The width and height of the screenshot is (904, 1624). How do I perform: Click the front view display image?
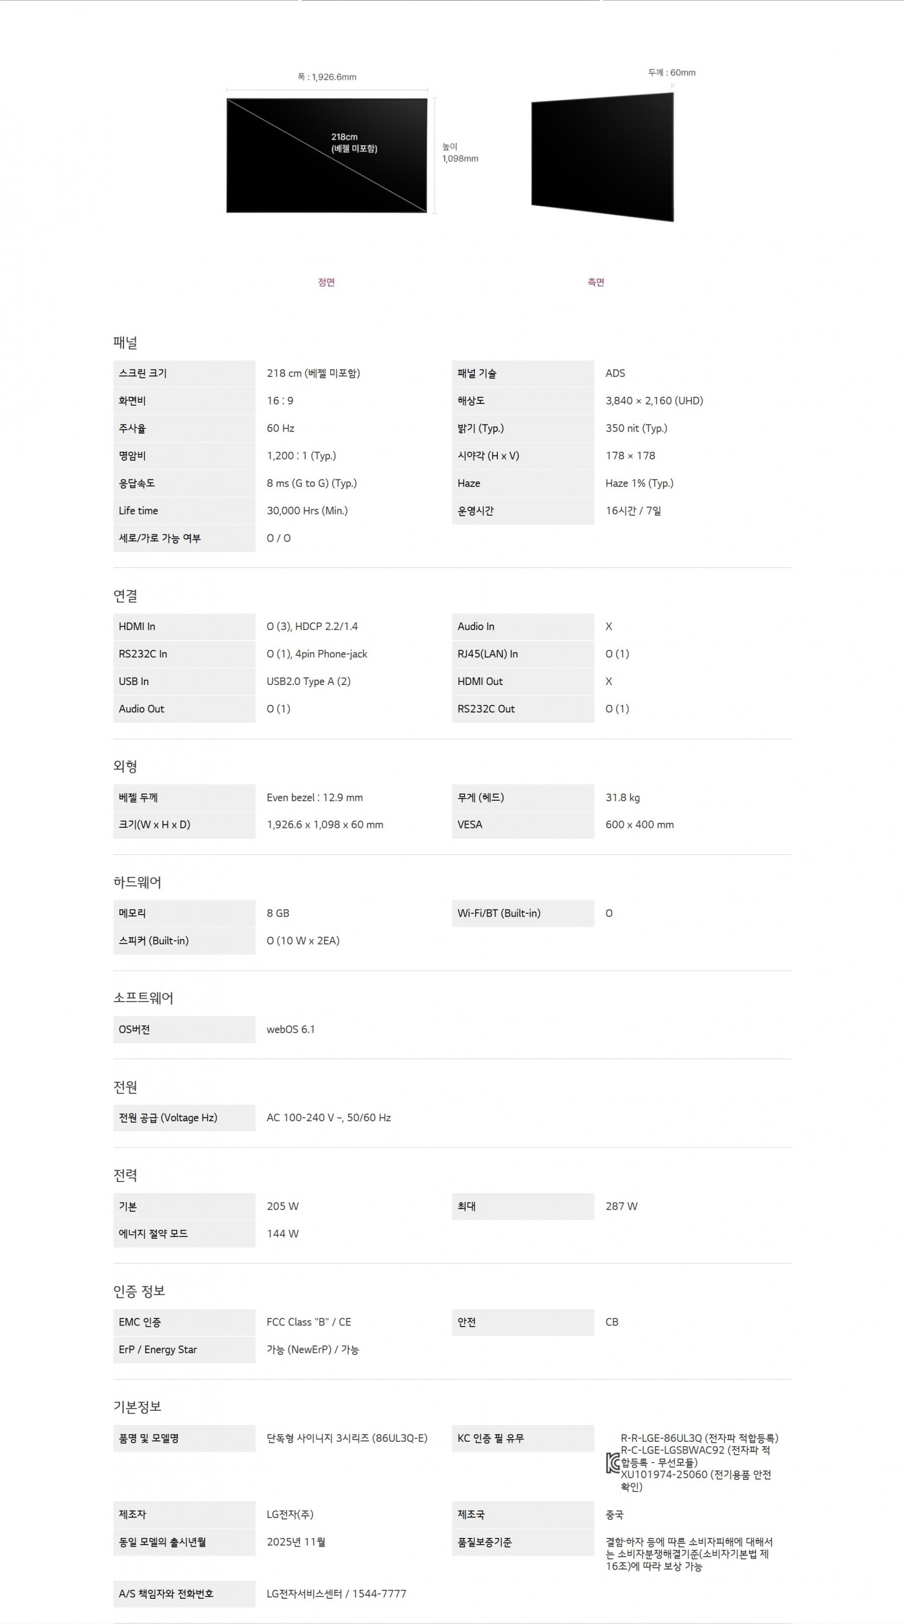click(x=326, y=155)
